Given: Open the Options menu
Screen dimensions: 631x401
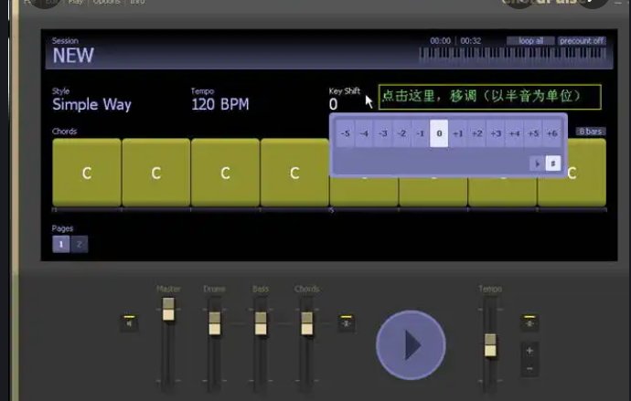Looking at the screenshot, I should pos(106,3).
